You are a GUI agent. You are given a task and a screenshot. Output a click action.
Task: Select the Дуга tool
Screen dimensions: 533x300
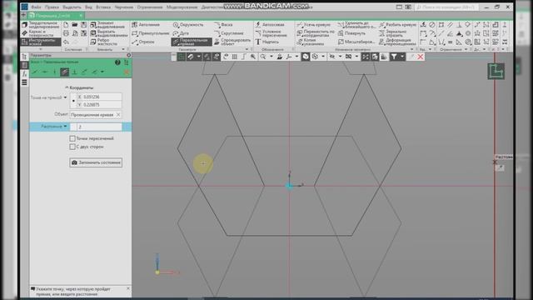(181, 33)
